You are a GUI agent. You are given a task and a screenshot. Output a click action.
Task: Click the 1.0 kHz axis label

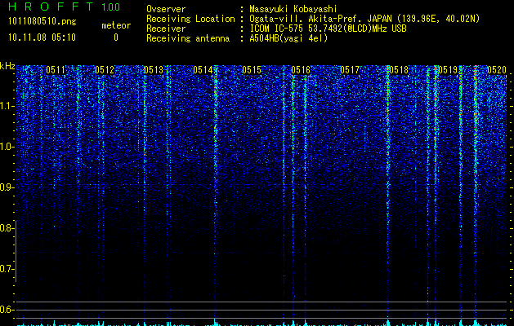7,147
